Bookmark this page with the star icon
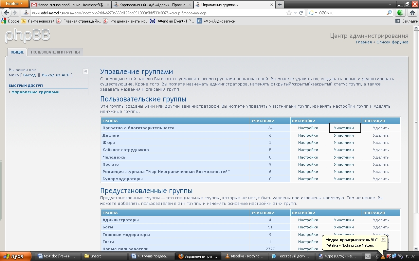Screen dimensions: 419x261 coord(289,13)
